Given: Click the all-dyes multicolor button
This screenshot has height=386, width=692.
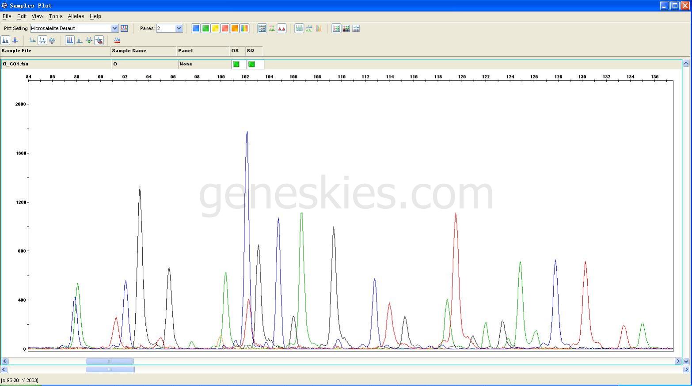Looking at the screenshot, I should (244, 28).
